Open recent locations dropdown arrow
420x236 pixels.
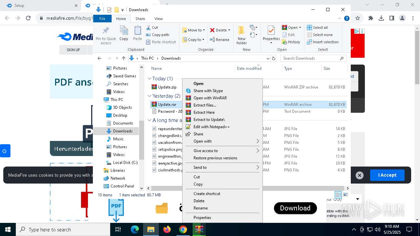(x=117, y=58)
